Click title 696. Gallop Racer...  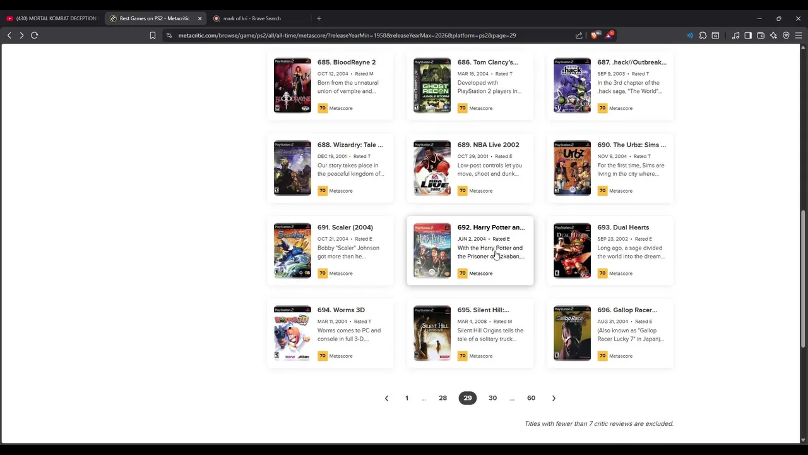pyautogui.click(x=627, y=310)
